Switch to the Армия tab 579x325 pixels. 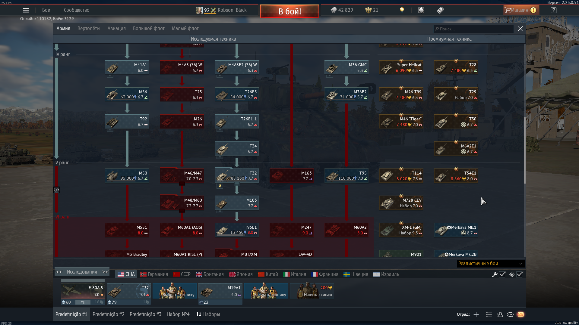tap(63, 29)
